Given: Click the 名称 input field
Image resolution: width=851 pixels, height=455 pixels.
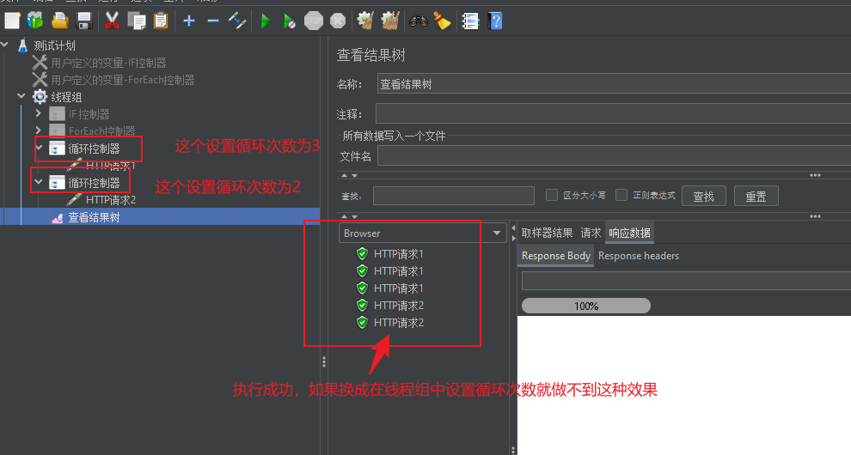Looking at the screenshot, I should point(614,84).
